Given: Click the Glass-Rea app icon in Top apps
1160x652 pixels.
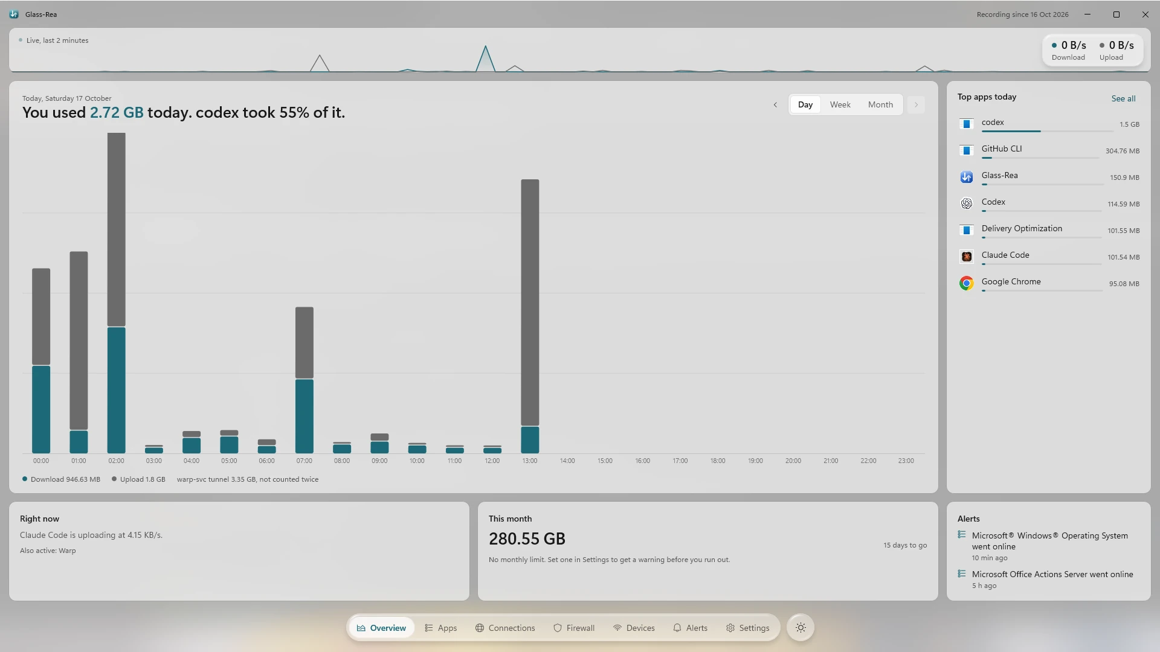Looking at the screenshot, I should (966, 177).
